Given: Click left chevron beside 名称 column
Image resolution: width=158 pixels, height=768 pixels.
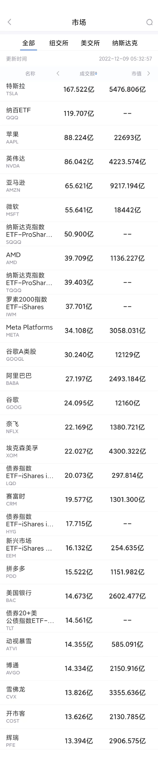Looking at the screenshot, I should 58,73.
